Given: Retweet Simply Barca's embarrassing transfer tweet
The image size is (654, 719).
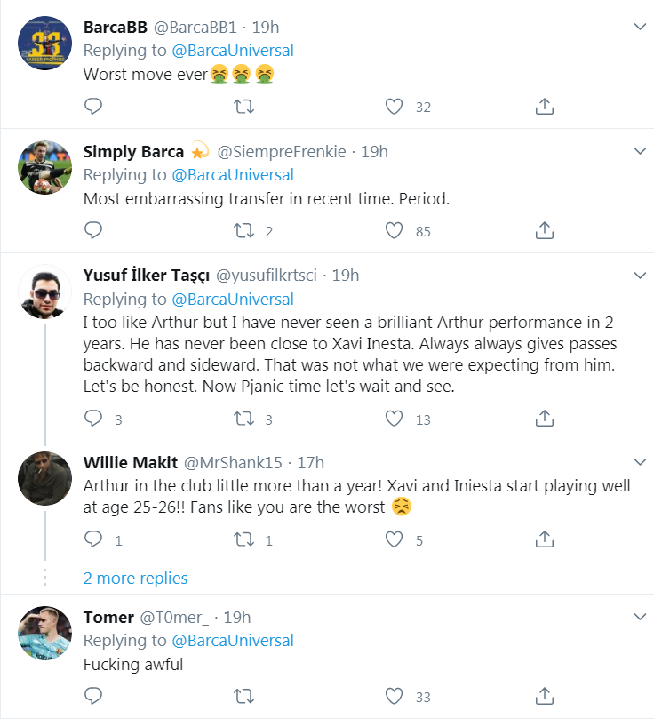Looking at the screenshot, I should pos(243,231).
